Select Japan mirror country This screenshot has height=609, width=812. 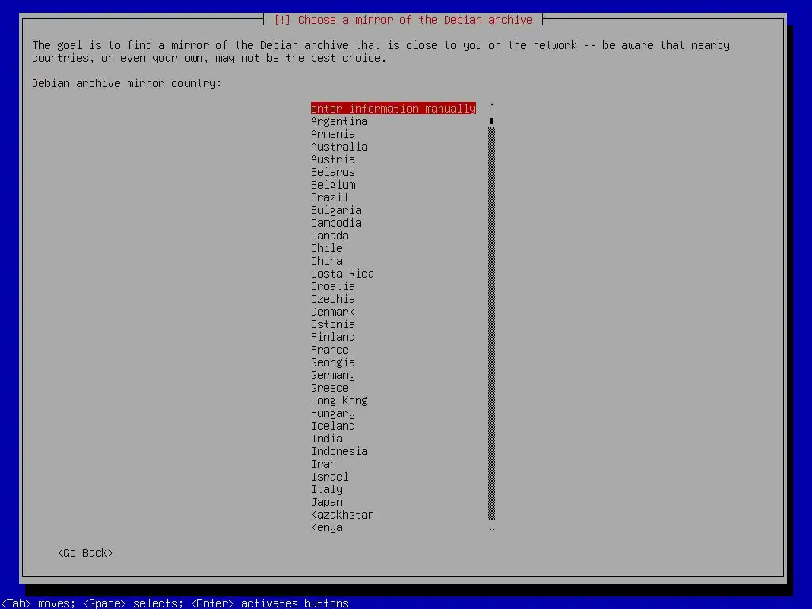tap(326, 502)
